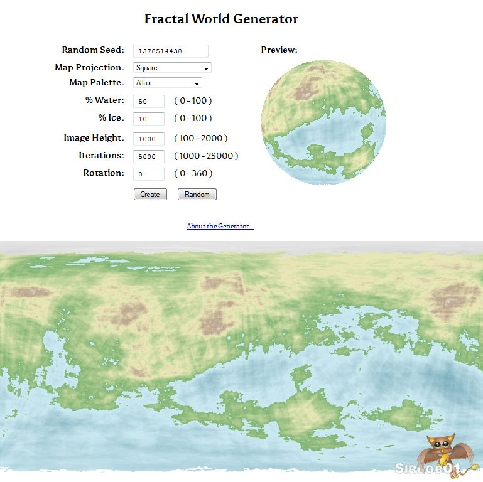Click the Preview label above the globe

[279, 50]
